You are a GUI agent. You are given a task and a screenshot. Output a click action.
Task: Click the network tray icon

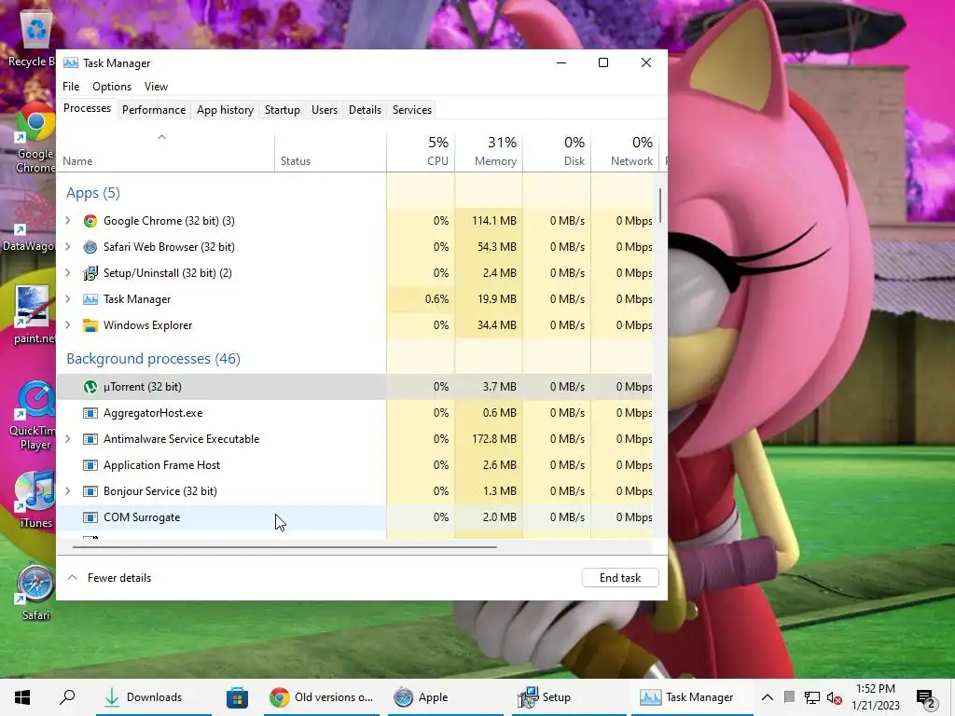812,697
